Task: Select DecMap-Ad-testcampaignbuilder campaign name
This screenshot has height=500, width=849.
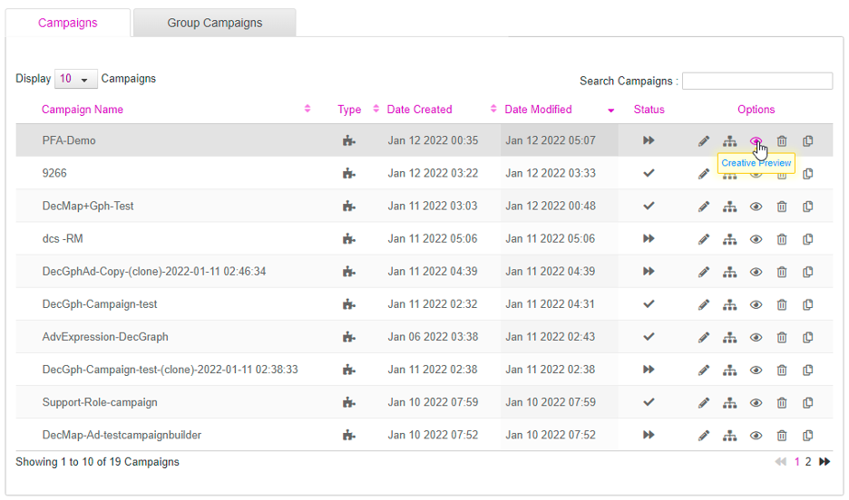Action: 122,435
